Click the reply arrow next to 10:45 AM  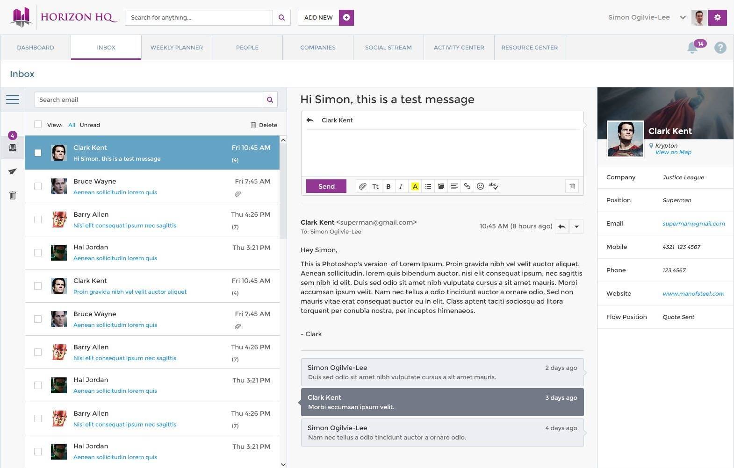tap(562, 227)
